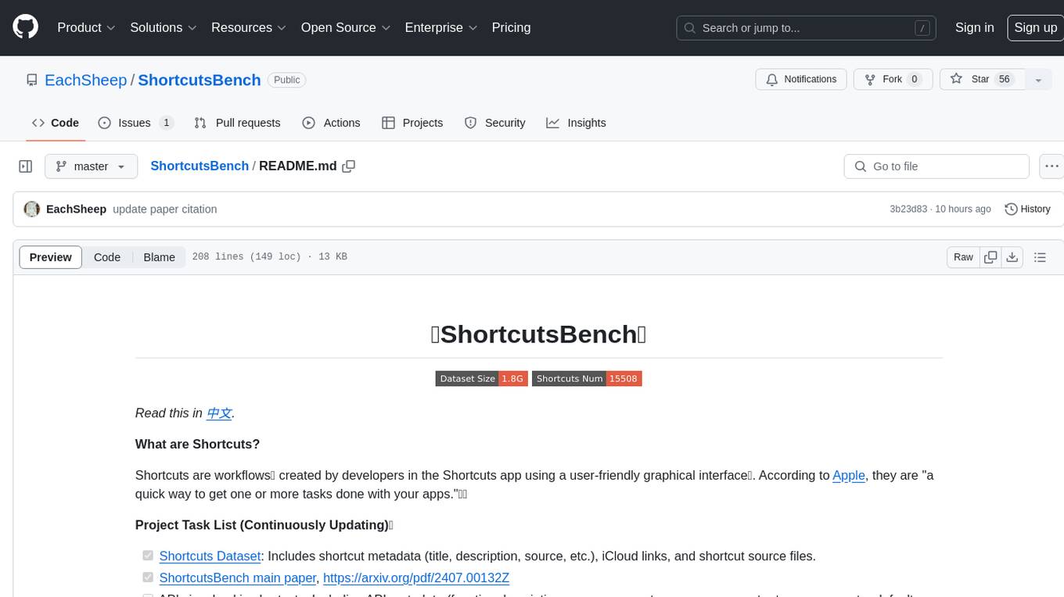The height and width of the screenshot is (597, 1064).
Task: Open the ShortcutsBench main paper link
Action: pyautogui.click(x=238, y=578)
